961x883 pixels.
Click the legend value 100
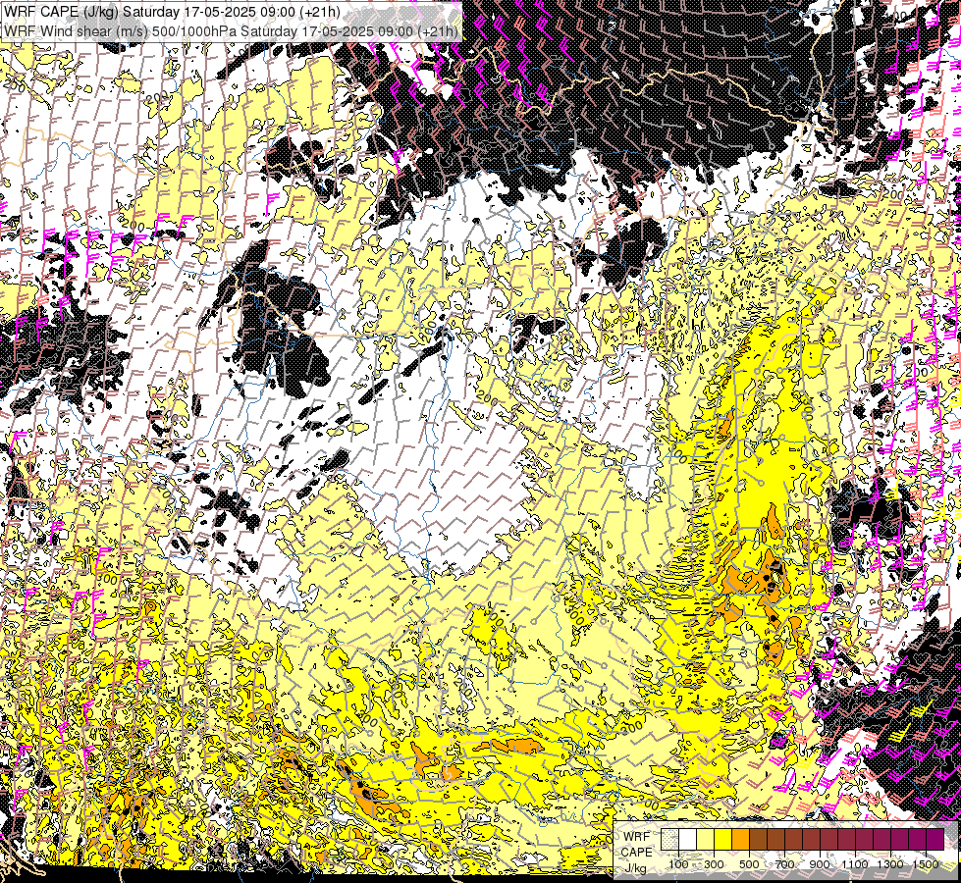678,864
